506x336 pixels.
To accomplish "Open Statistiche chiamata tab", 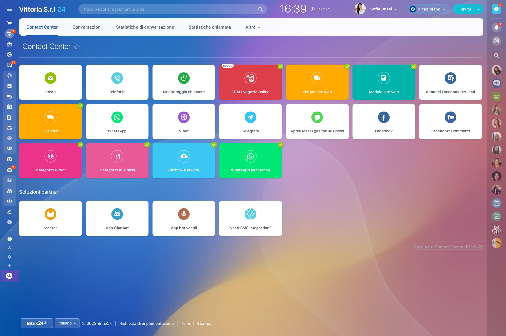I will (x=210, y=27).
